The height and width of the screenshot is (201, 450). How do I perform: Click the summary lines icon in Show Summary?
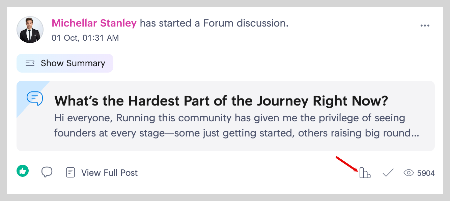[x=30, y=63]
